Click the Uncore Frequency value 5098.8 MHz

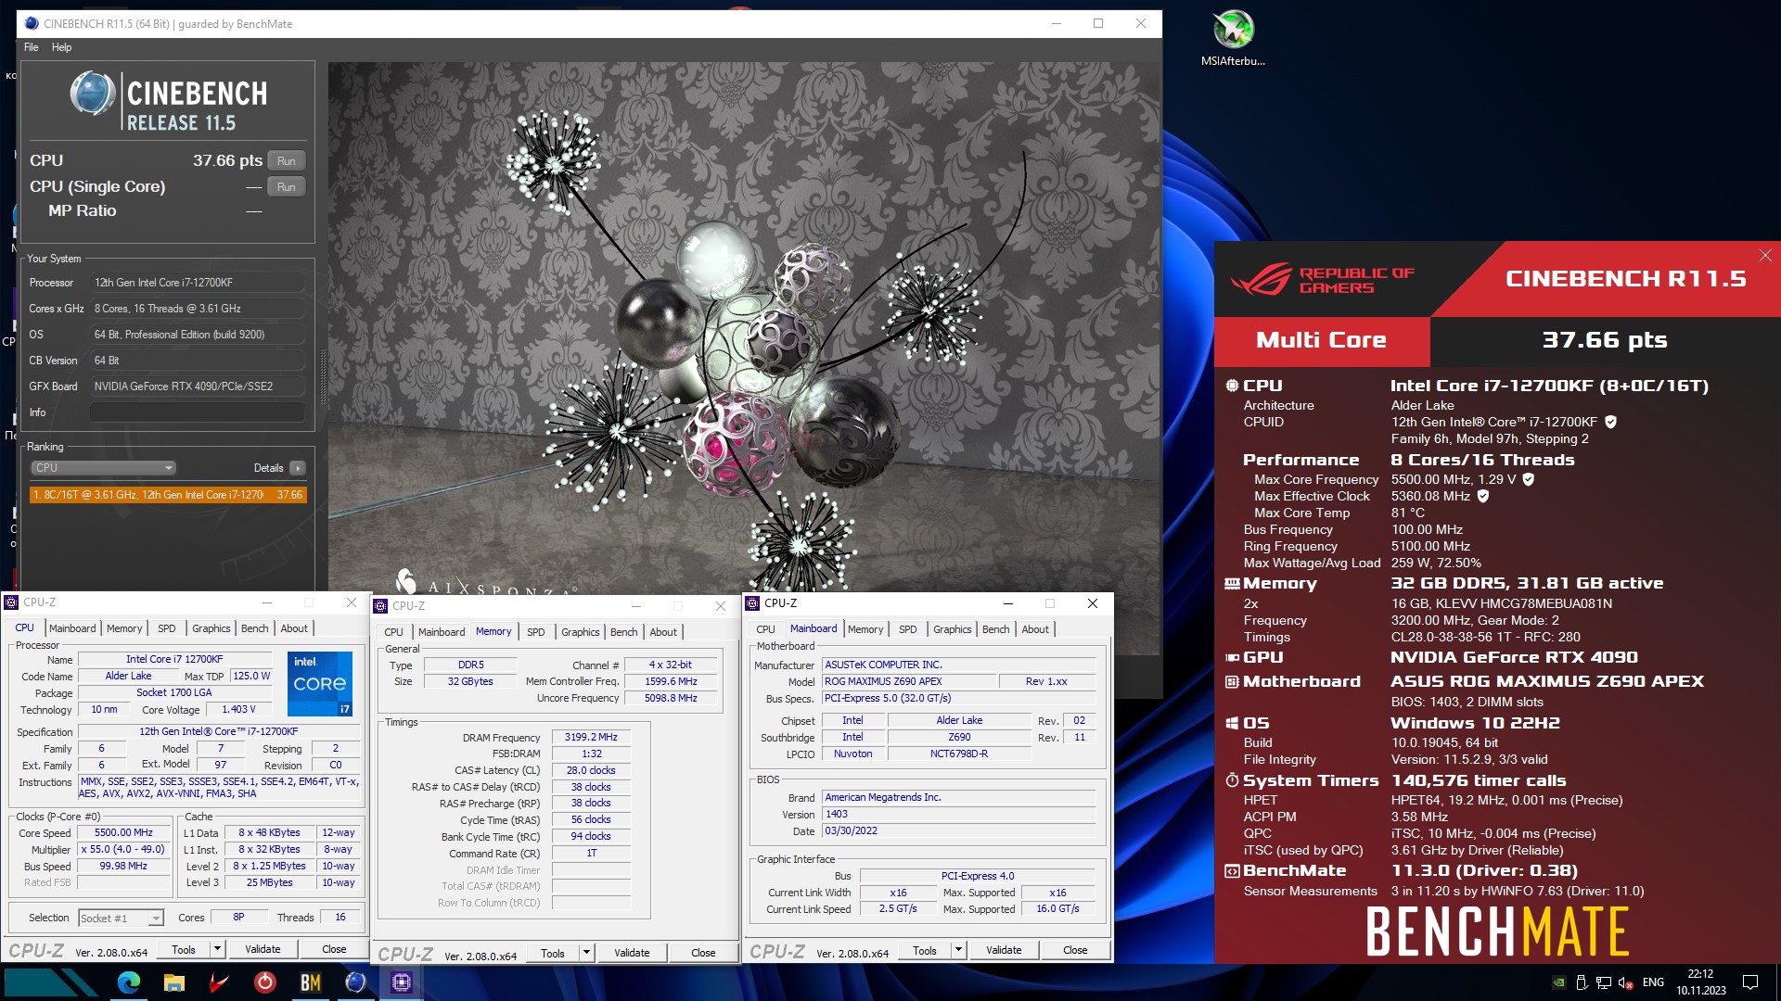coord(671,699)
